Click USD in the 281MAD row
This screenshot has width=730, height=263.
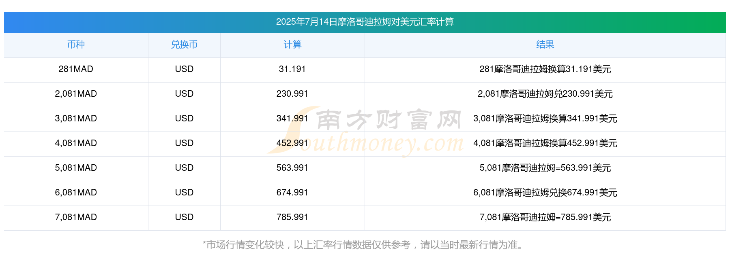184,69
